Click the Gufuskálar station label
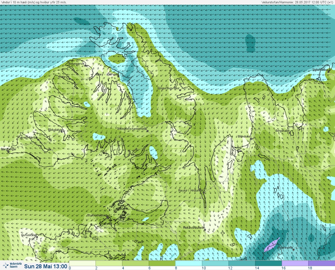Viewport: 335px width, 270px height. 29,235
